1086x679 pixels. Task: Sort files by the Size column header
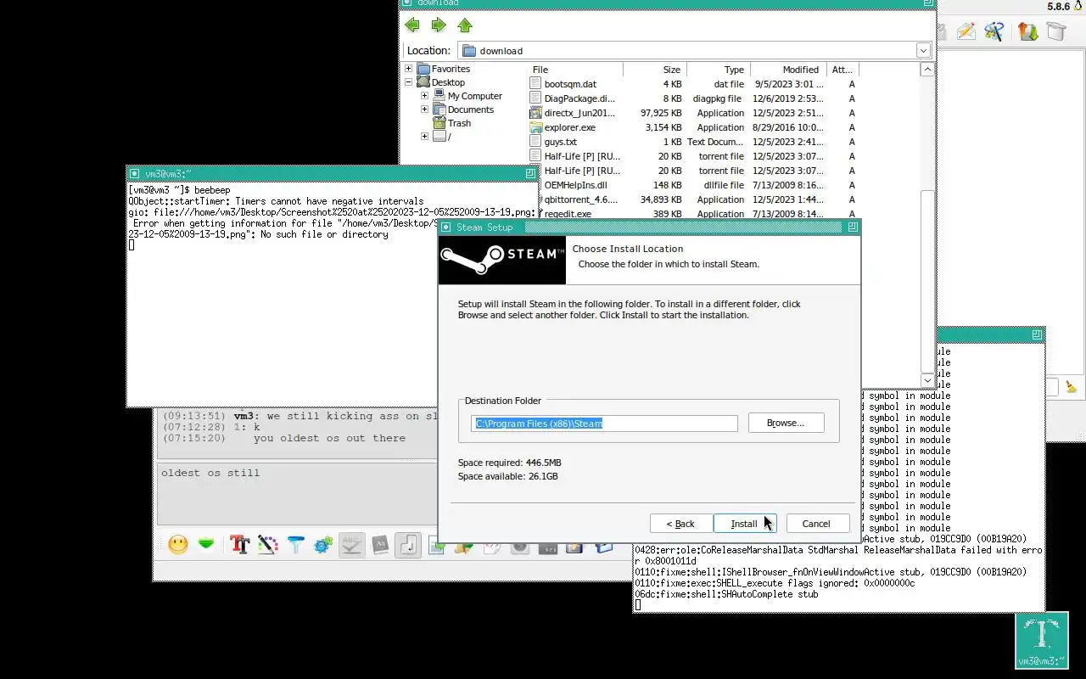tap(655, 70)
